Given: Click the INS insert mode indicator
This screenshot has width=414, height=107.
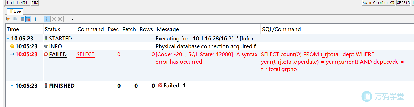Looking at the screenshot, I should click(35, 3).
